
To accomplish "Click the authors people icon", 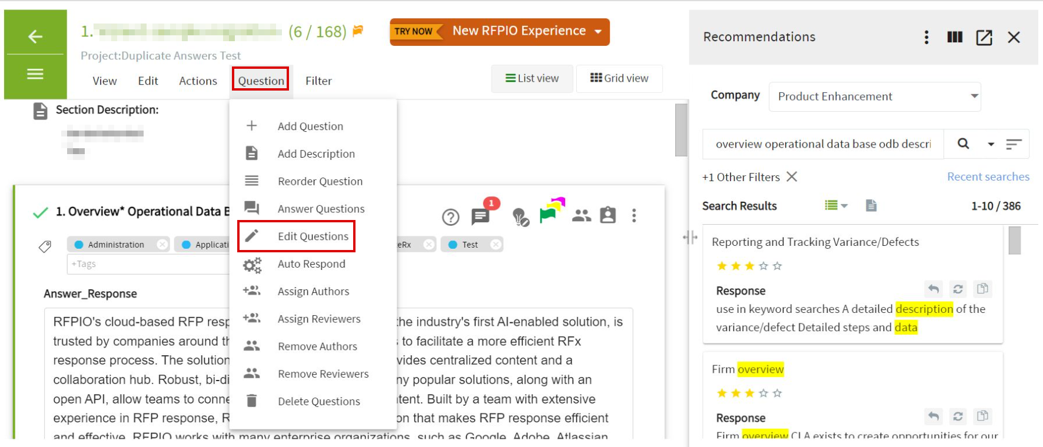I will (582, 216).
